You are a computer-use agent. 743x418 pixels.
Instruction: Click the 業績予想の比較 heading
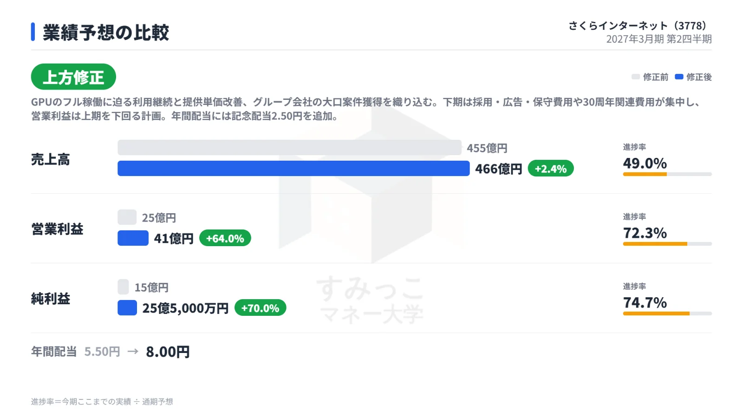pyautogui.click(x=106, y=32)
